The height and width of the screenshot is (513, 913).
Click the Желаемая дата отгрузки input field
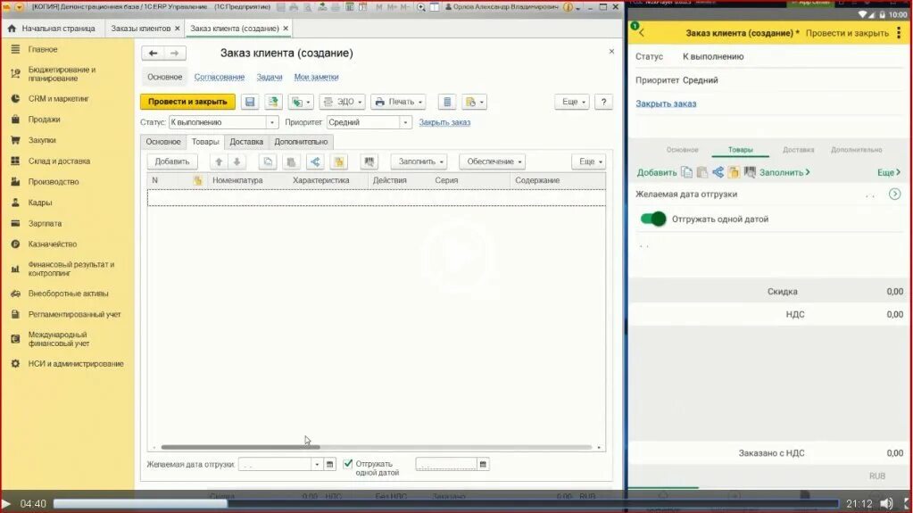pos(276,464)
